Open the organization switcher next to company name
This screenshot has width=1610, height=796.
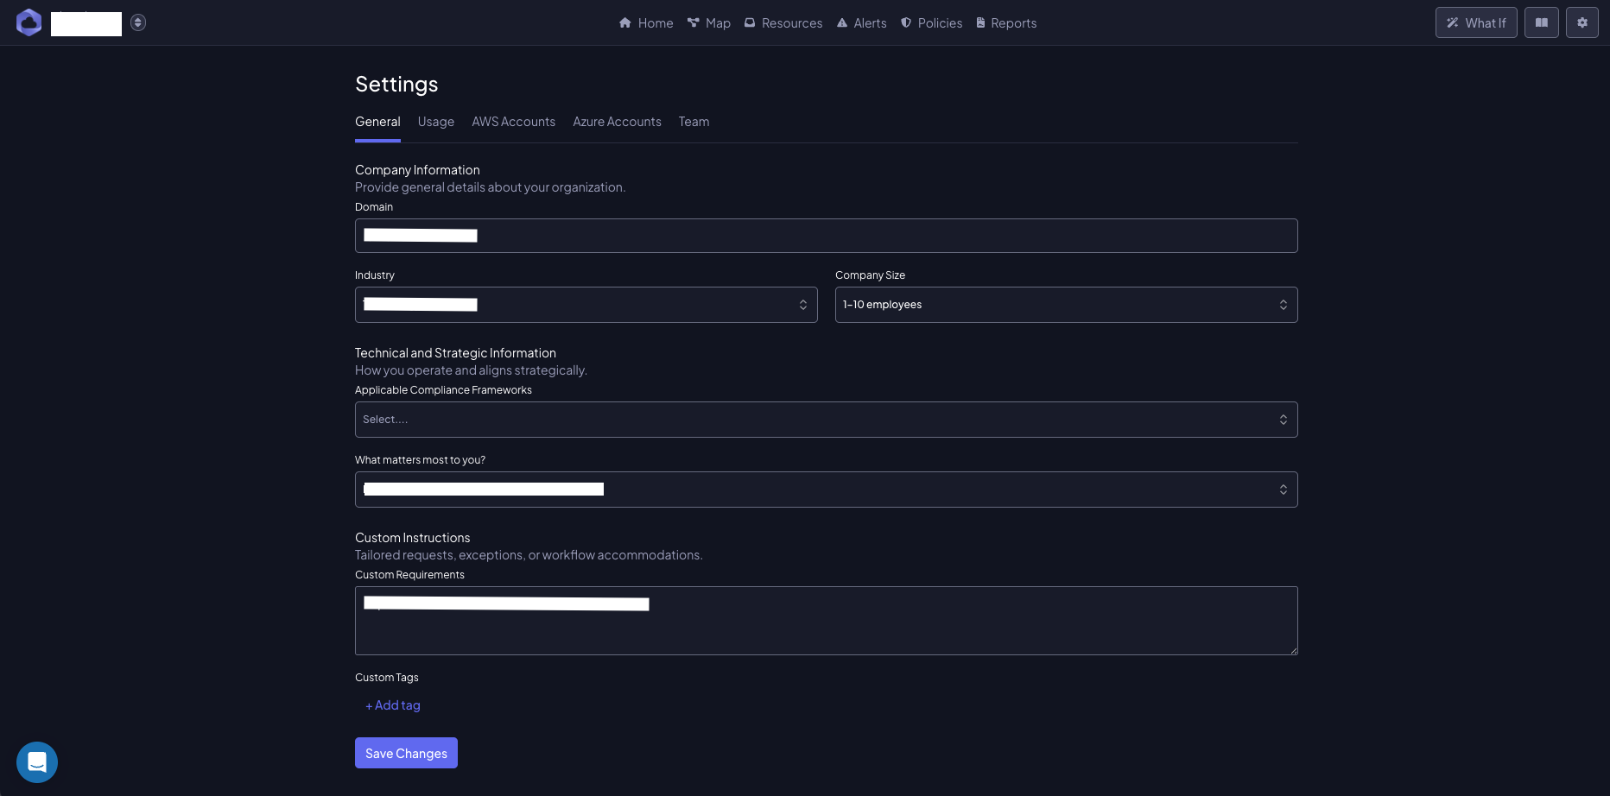[138, 22]
